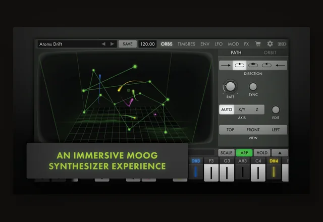Click the SAVE button
Screen dimensions: 323x222
click(128, 44)
